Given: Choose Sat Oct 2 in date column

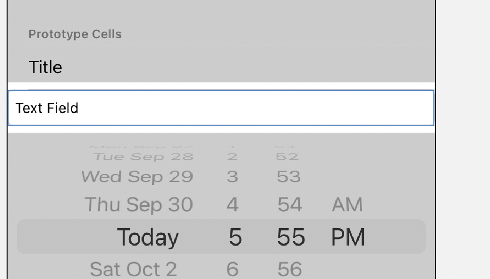Looking at the screenshot, I should click(x=134, y=269).
